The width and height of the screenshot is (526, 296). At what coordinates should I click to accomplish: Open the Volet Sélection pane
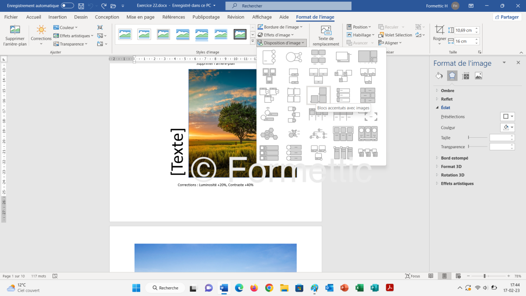(x=395, y=35)
